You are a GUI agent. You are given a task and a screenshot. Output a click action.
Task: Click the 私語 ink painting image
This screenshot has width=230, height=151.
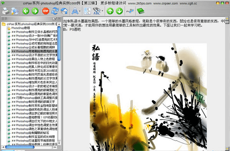click(x=148, y=96)
